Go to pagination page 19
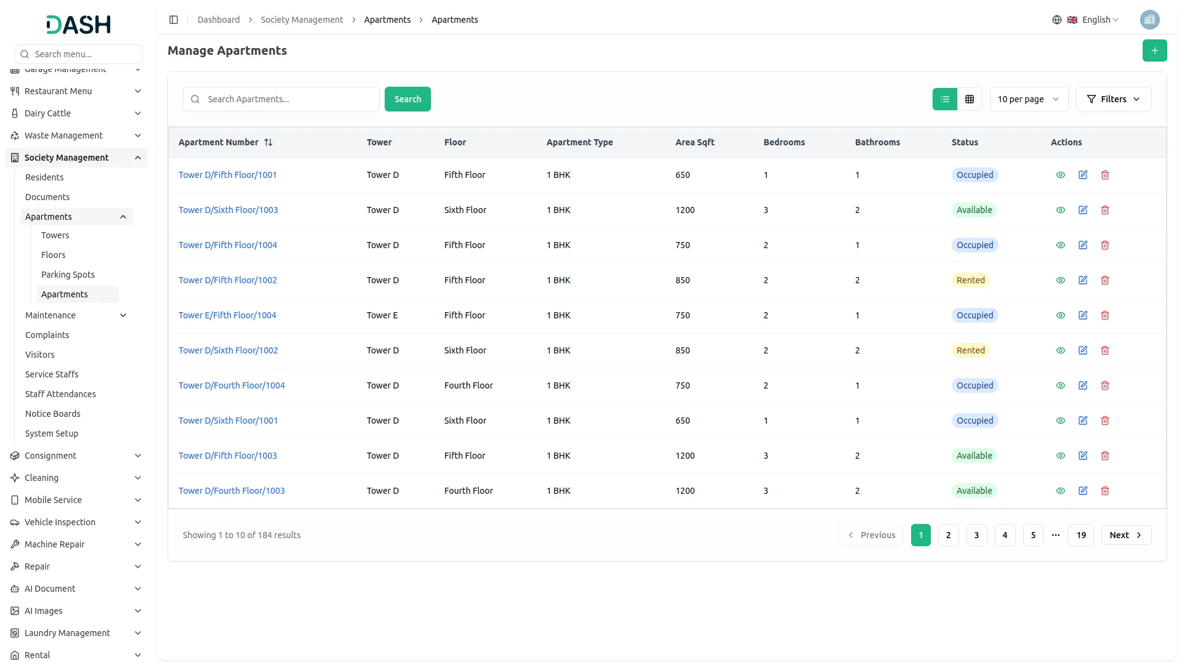 (1081, 535)
